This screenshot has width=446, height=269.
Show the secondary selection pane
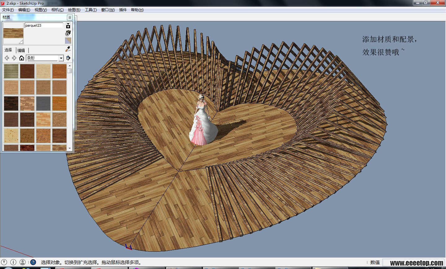[x=68, y=25]
